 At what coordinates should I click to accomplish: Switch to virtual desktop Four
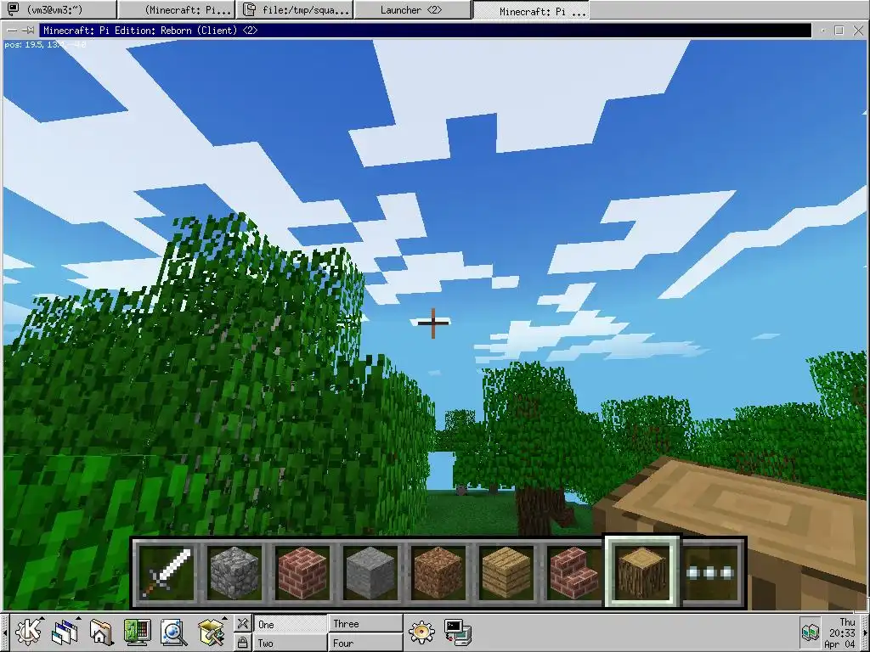(x=365, y=643)
